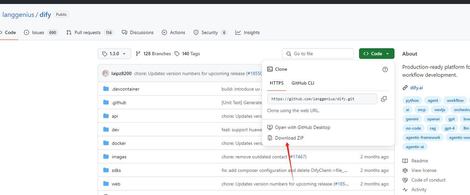
Task: Open the Issues tab
Action: point(41,33)
